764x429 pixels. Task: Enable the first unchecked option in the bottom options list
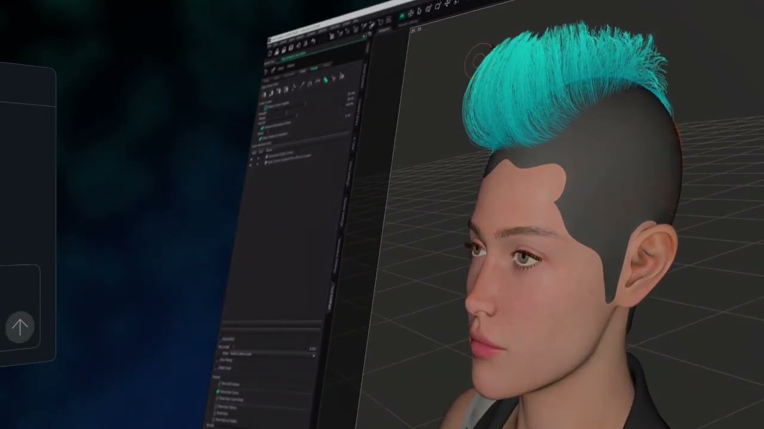pos(219,383)
